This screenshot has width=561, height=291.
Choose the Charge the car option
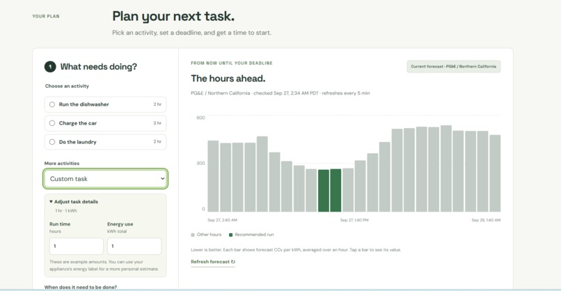click(105, 123)
